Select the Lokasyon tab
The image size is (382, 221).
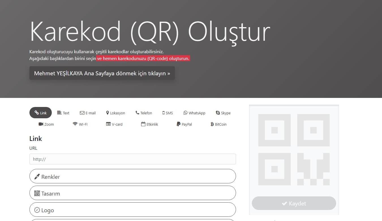115,113
